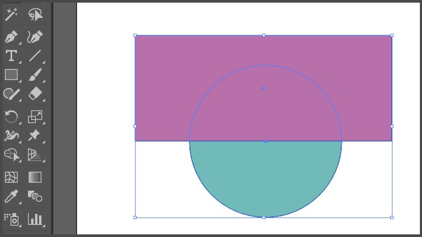Select the Paintbrush tool
This screenshot has width=422, height=237.
click(x=35, y=75)
